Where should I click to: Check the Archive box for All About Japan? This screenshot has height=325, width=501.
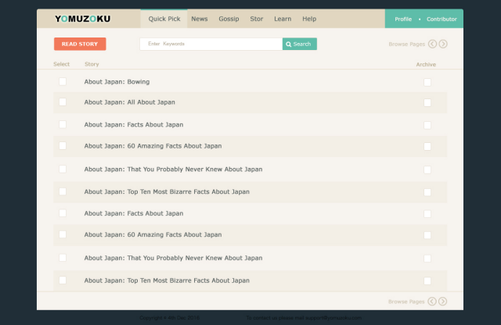[x=427, y=102]
